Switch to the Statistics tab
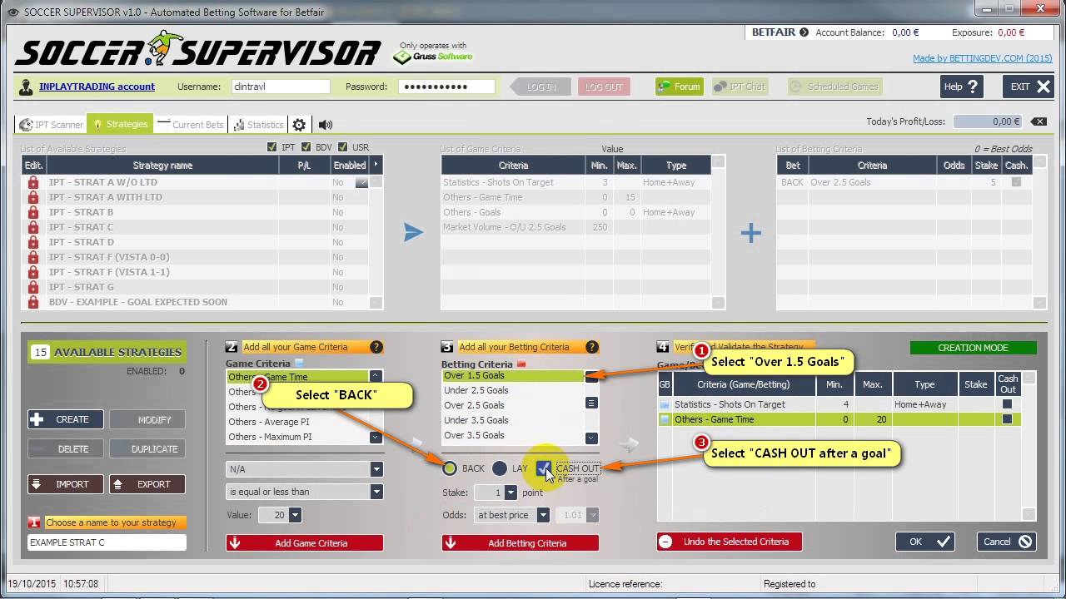1066x599 pixels. 257,125
